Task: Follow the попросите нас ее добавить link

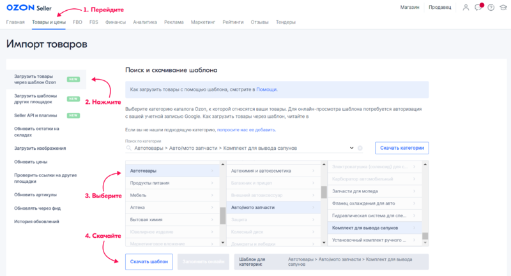Action: (x=246, y=129)
